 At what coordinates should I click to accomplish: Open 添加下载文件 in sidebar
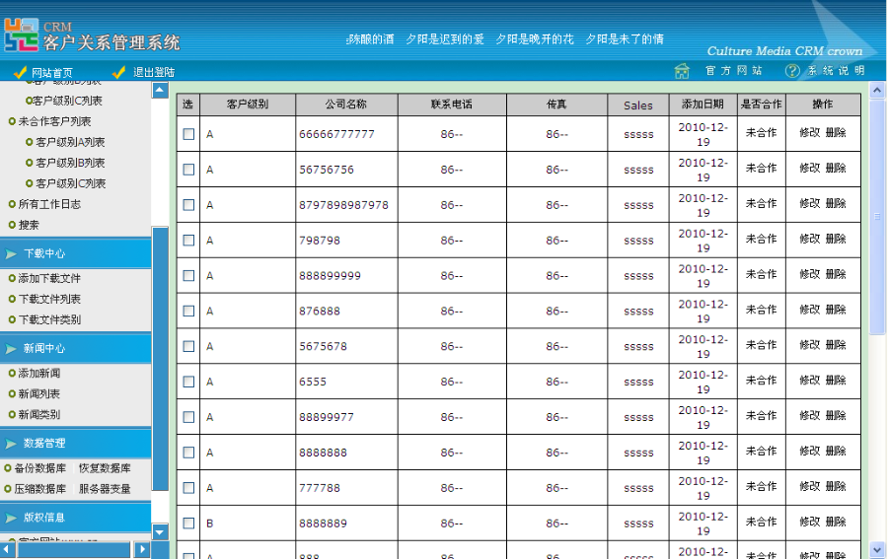tap(49, 278)
